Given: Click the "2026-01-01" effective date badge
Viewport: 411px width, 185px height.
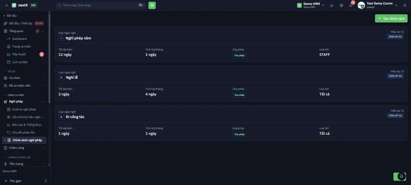Looking at the screenshot, I should point(395,37).
